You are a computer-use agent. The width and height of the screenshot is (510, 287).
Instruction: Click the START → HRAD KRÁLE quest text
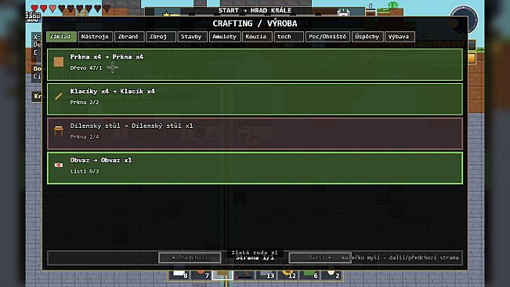[255, 10]
